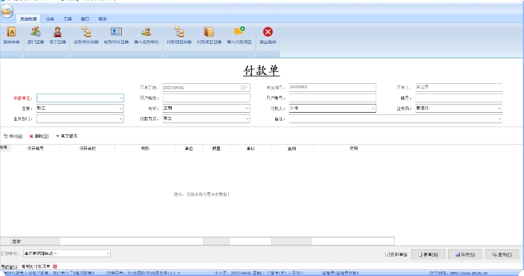Screen dimensions: 524x276
Task: Click the bank account (开户账号) input field
Action: (x=332, y=98)
